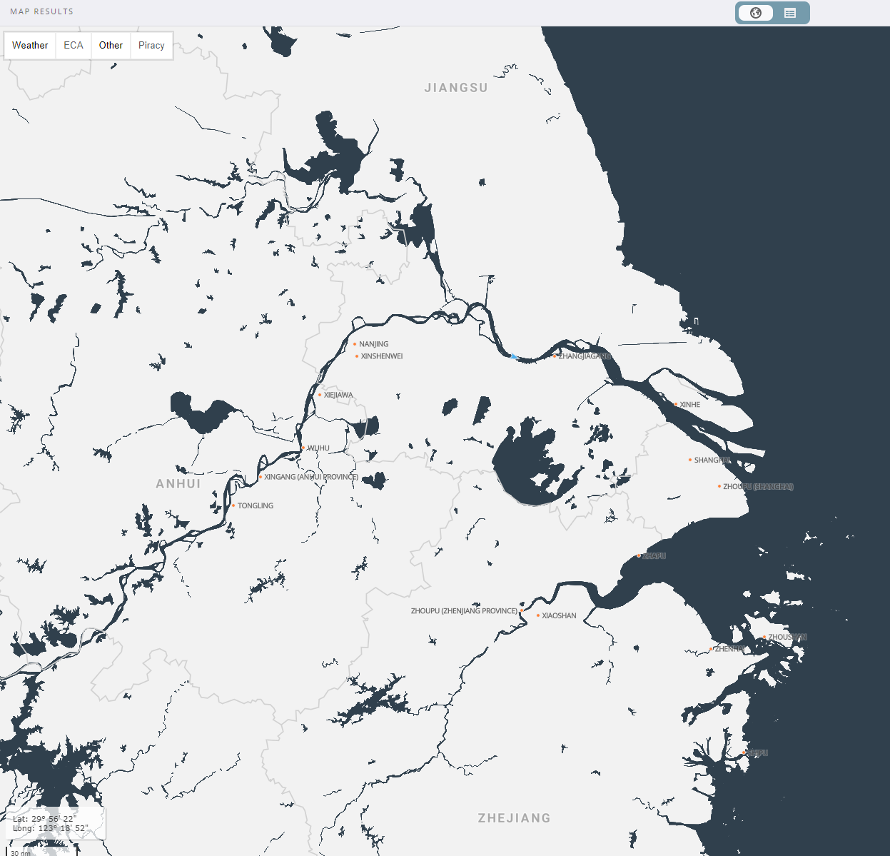Viewport: 890px width, 856px height.
Task: Select the ZHAPU port marker
Action: click(x=639, y=555)
